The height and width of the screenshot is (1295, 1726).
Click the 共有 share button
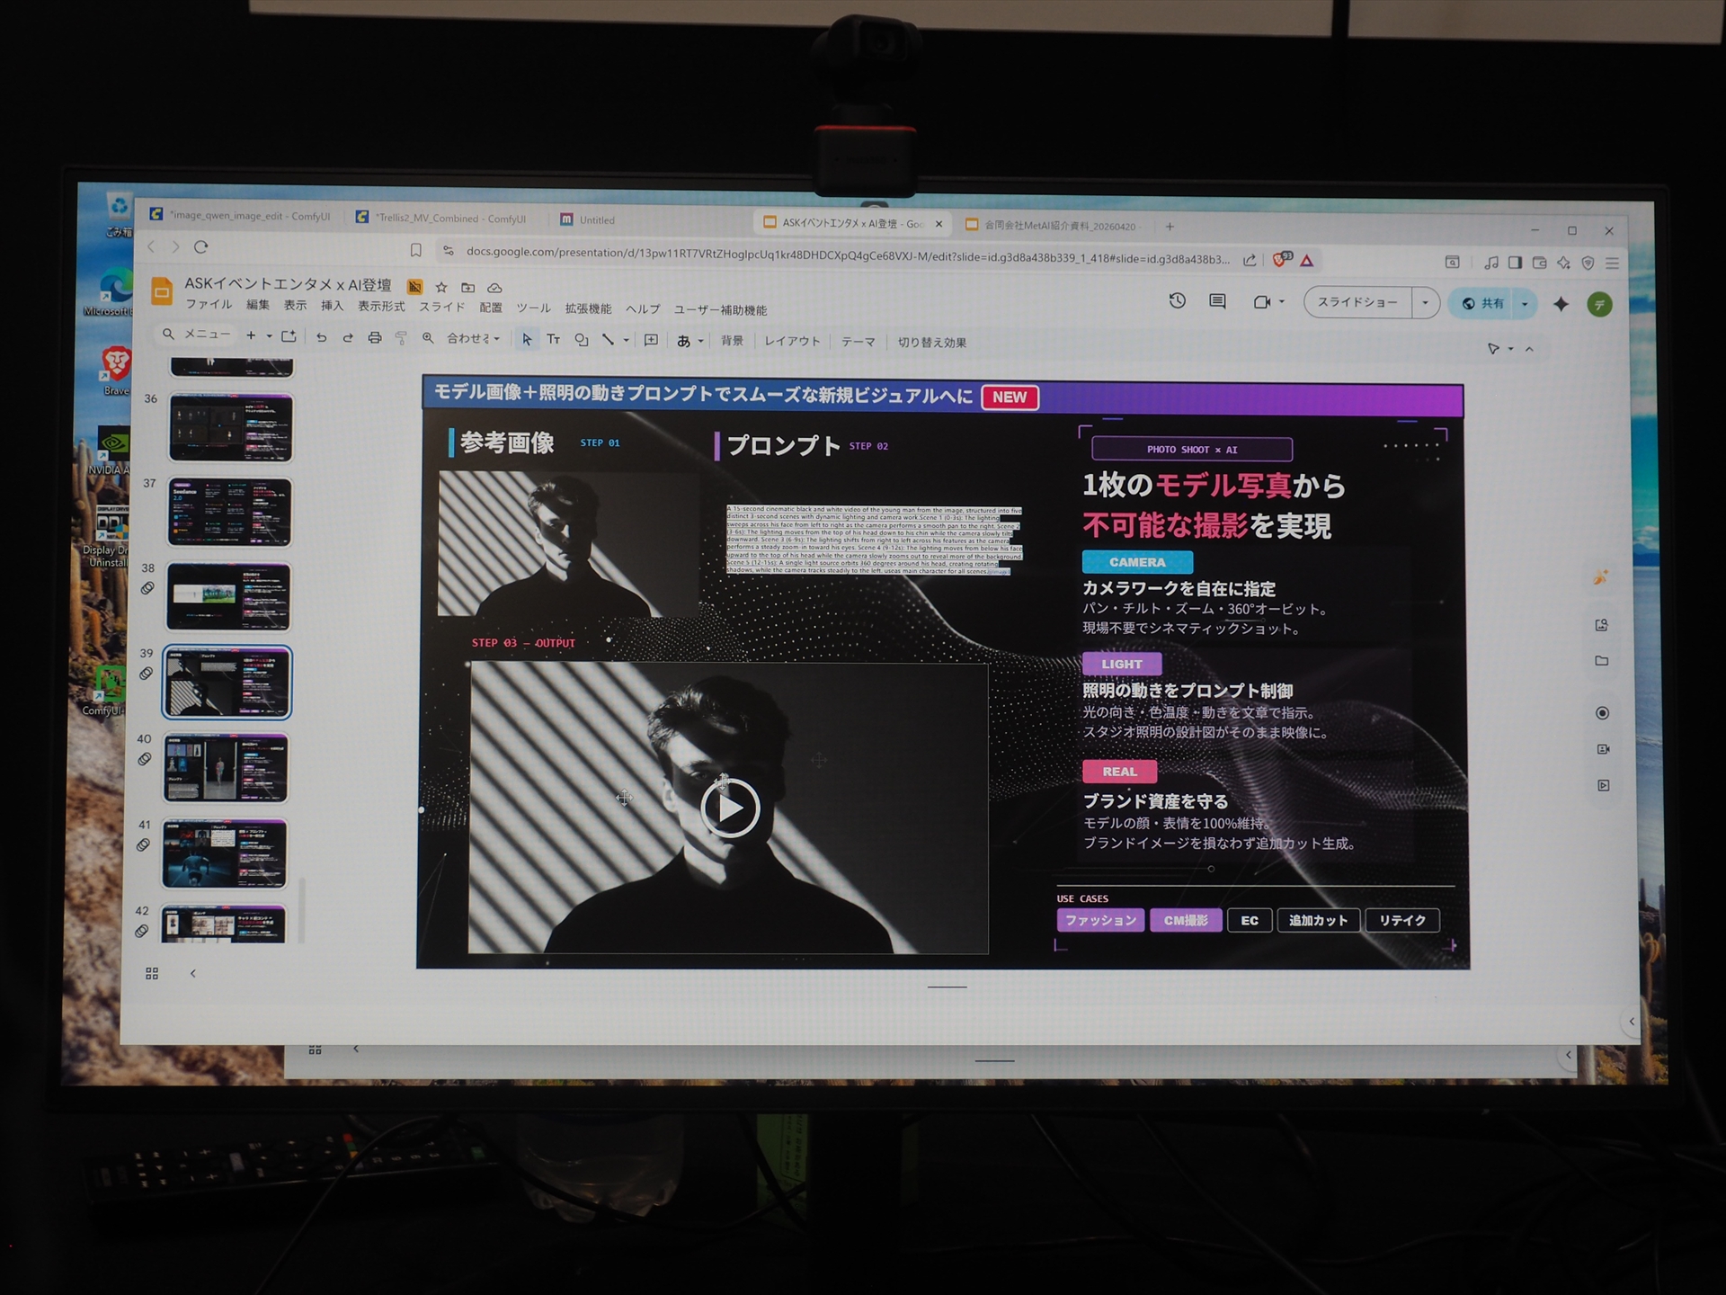1483,303
